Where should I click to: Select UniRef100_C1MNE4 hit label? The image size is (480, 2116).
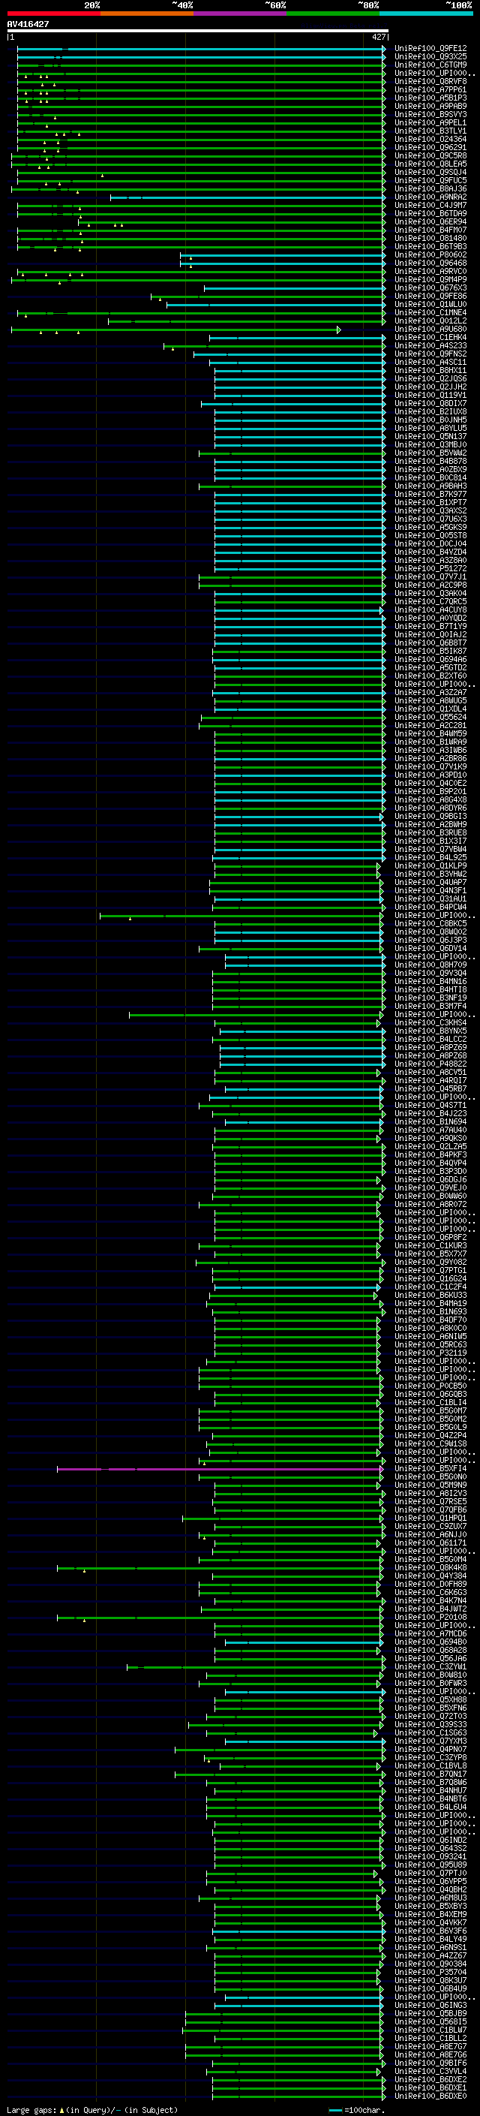coord(430,313)
